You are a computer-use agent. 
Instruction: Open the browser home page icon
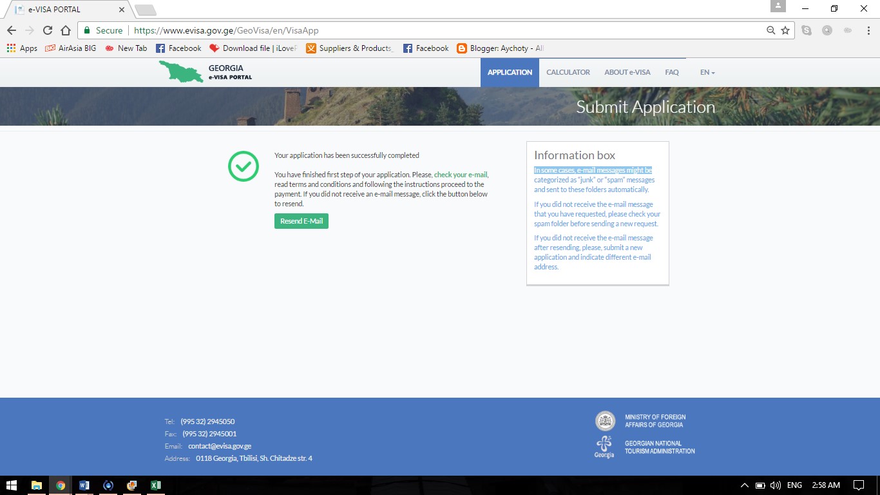pos(65,30)
